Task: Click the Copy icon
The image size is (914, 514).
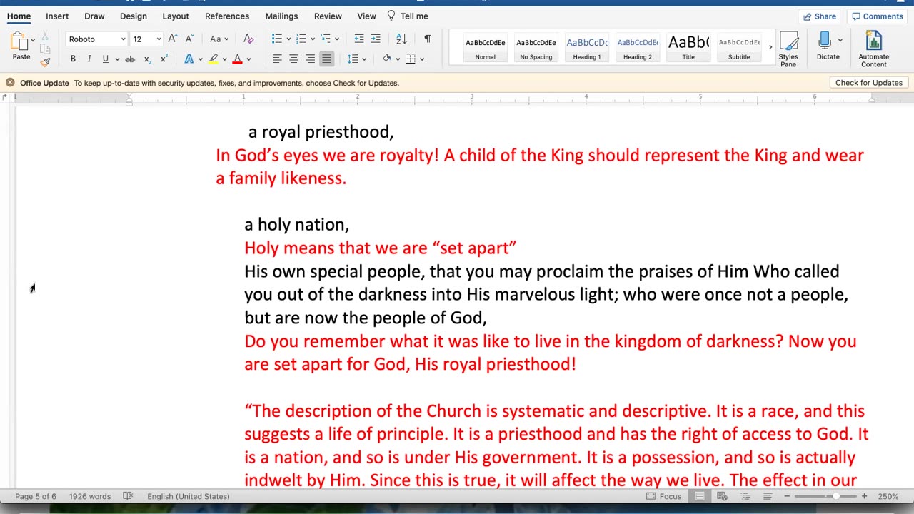Action: point(45,49)
